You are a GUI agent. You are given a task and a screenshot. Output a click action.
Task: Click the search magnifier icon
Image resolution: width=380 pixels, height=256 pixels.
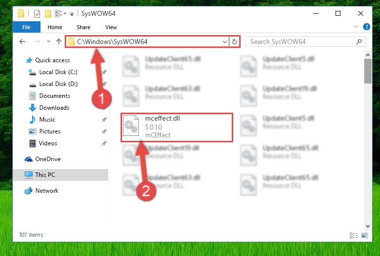coord(359,42)
